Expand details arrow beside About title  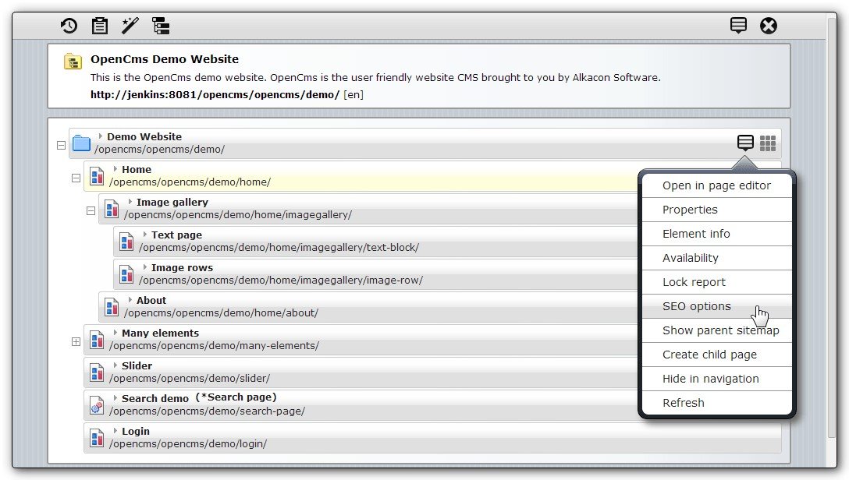tap(130, 300)
